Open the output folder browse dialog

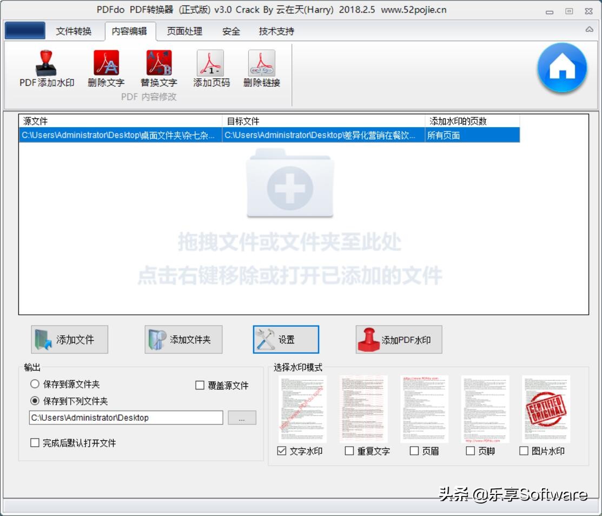coord(242,418)
